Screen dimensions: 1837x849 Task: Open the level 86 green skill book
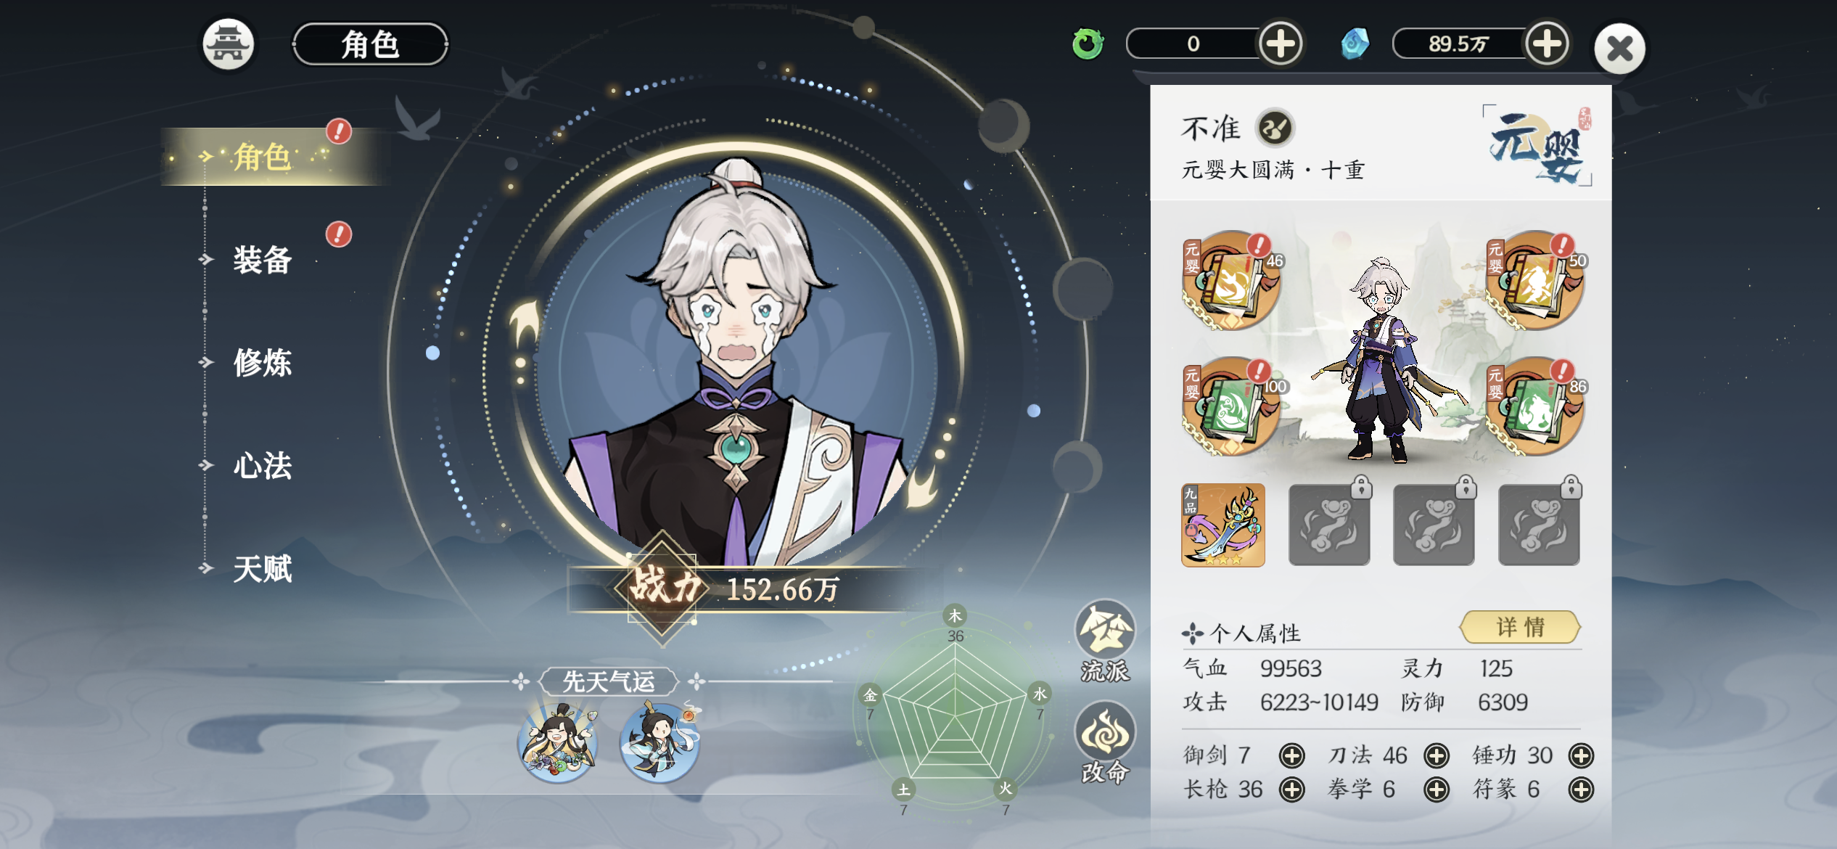click(1535, 406)
